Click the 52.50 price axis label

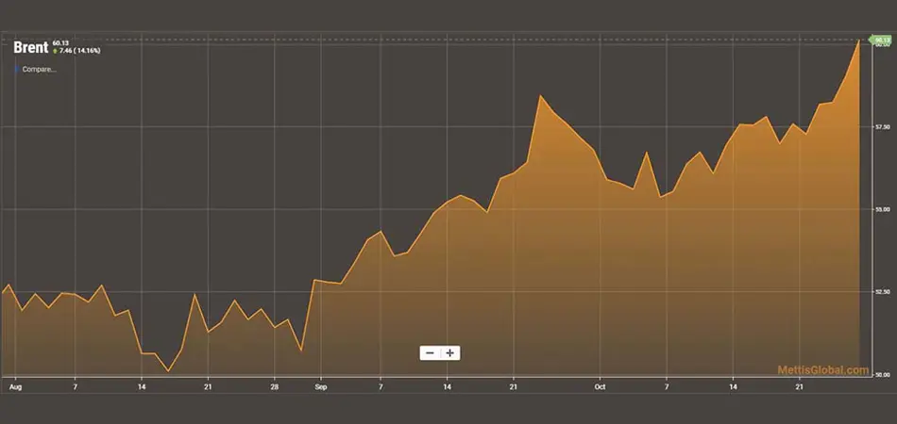coord(883,291)
